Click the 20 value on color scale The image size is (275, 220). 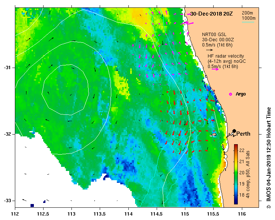click(x=242, y=173)
